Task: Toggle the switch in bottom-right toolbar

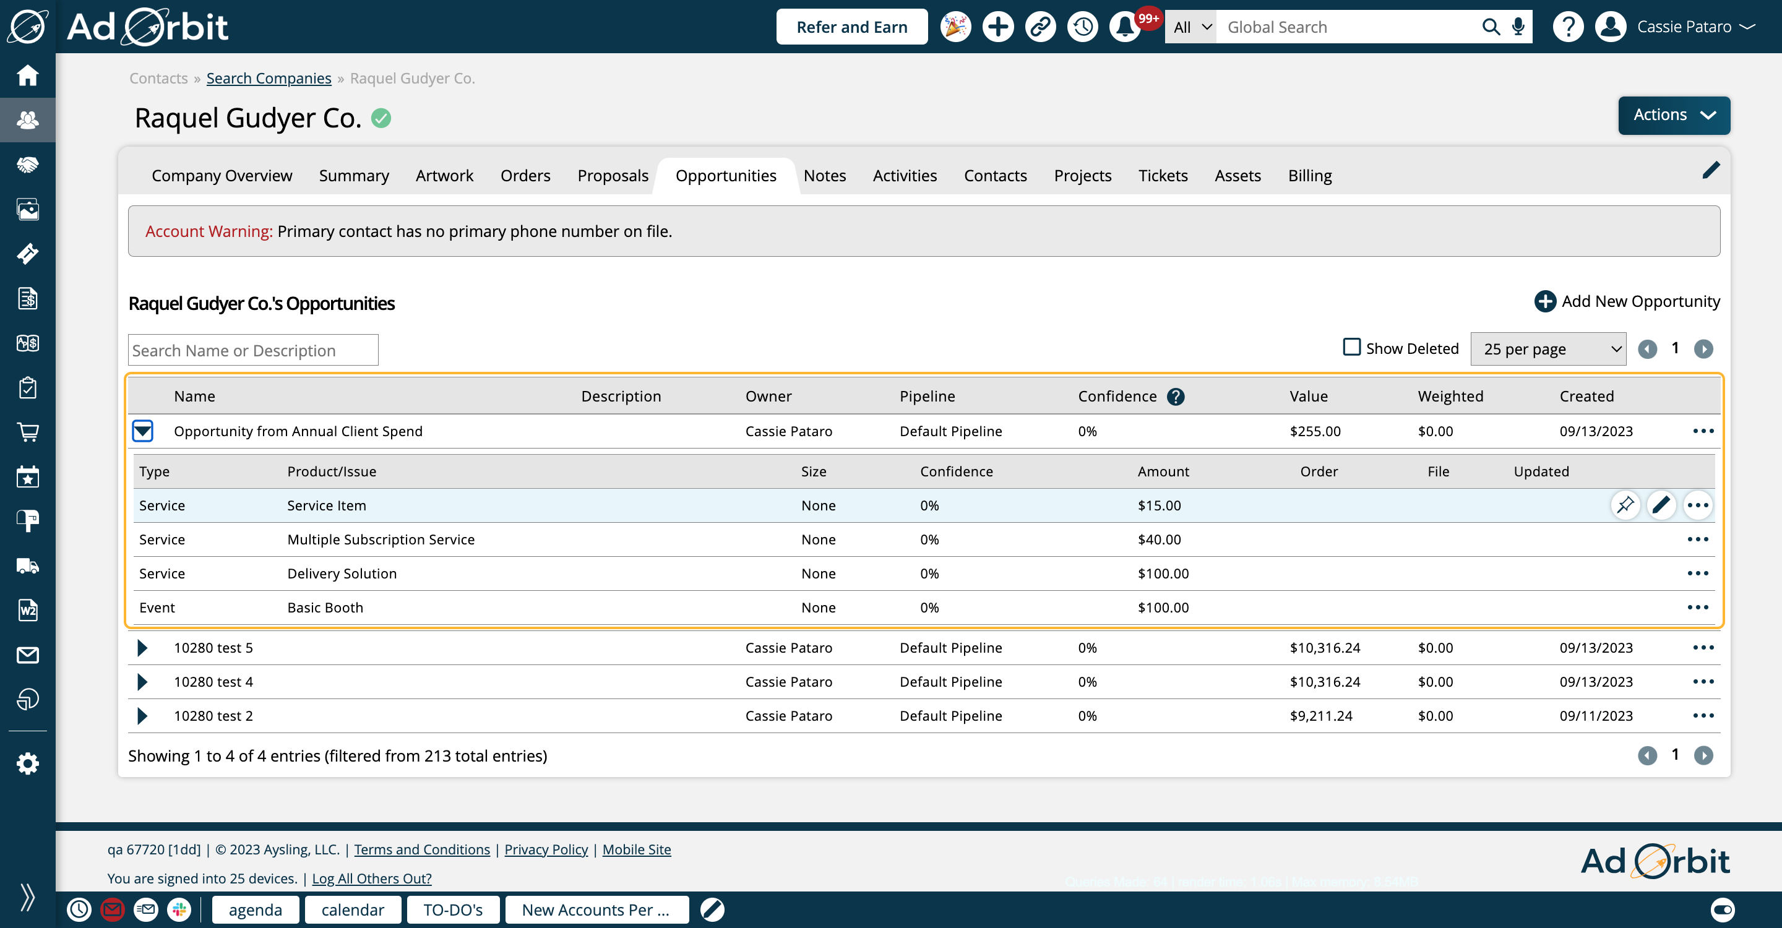Action: [1723, 909]
